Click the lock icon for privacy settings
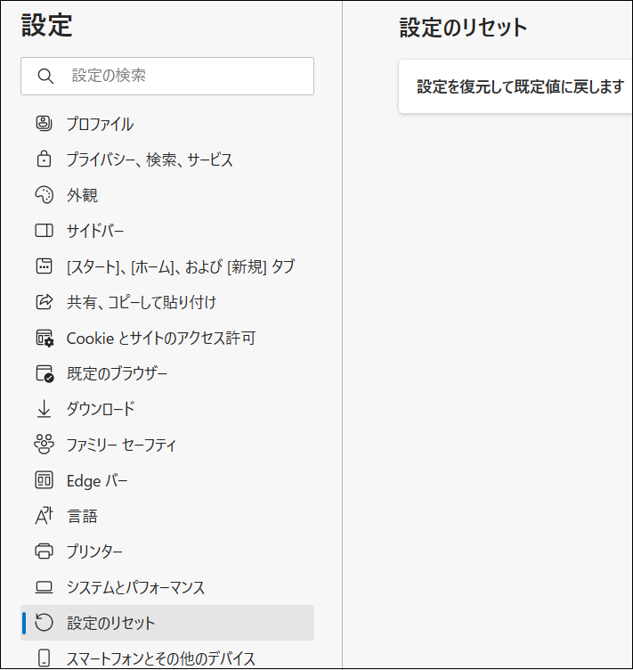This screenshot has width=633, height=670. (44, 159)
